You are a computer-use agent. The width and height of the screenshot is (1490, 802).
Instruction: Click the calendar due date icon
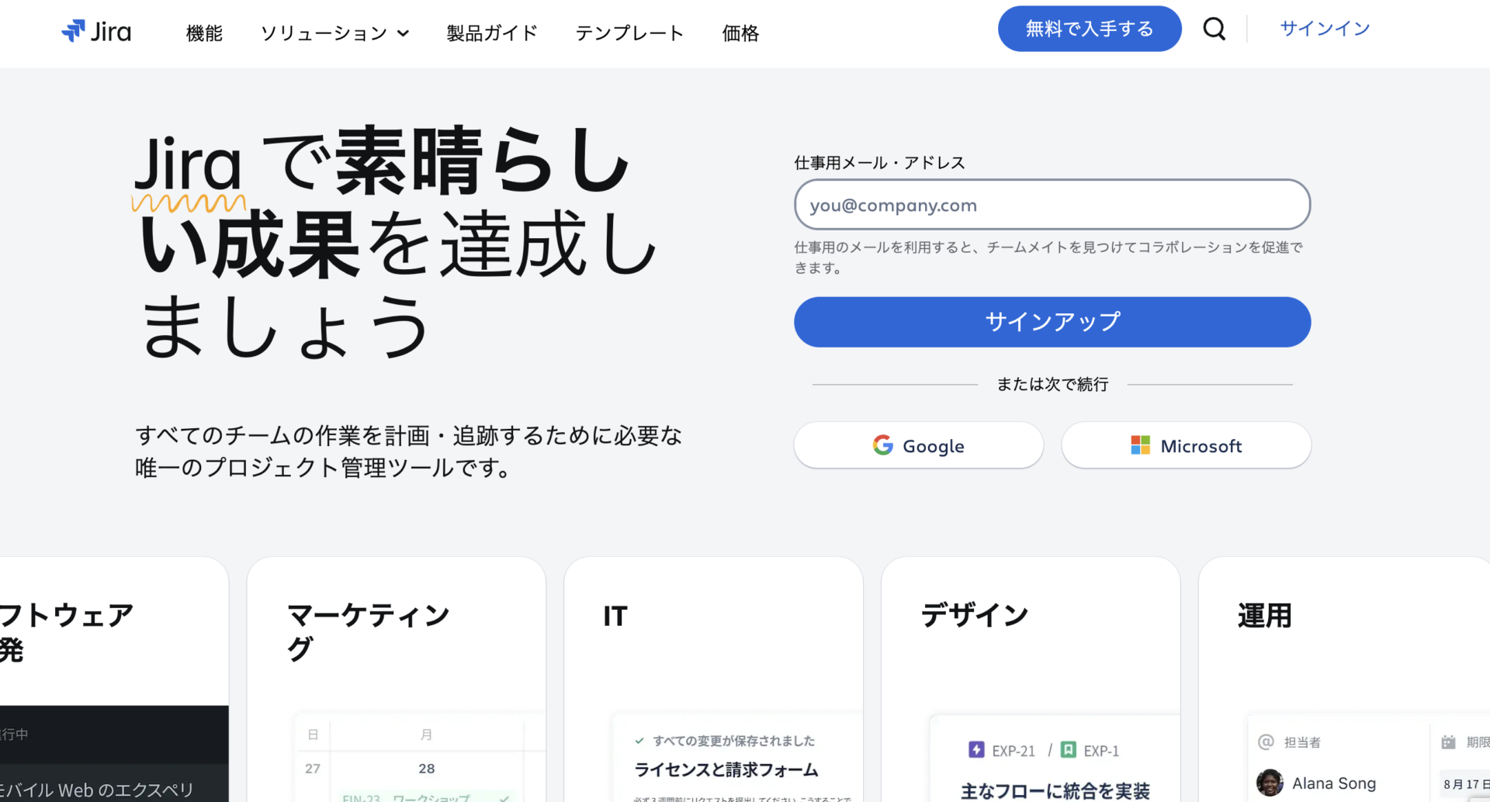pos(1448,742)
